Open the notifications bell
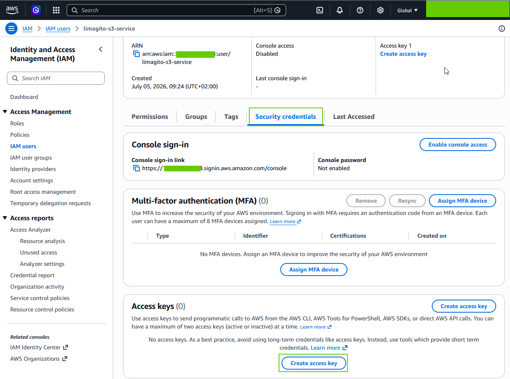Screen dimensions: 510x379 tap(340, 10)
